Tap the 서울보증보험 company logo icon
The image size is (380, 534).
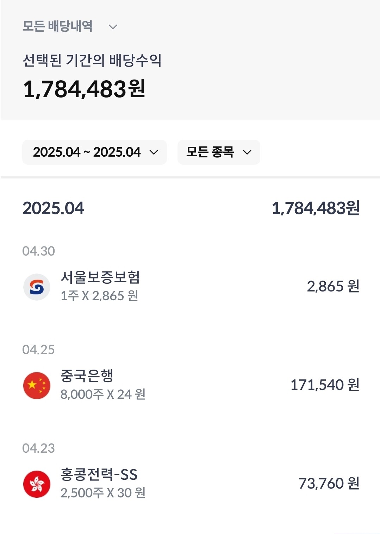pos(37,287)
